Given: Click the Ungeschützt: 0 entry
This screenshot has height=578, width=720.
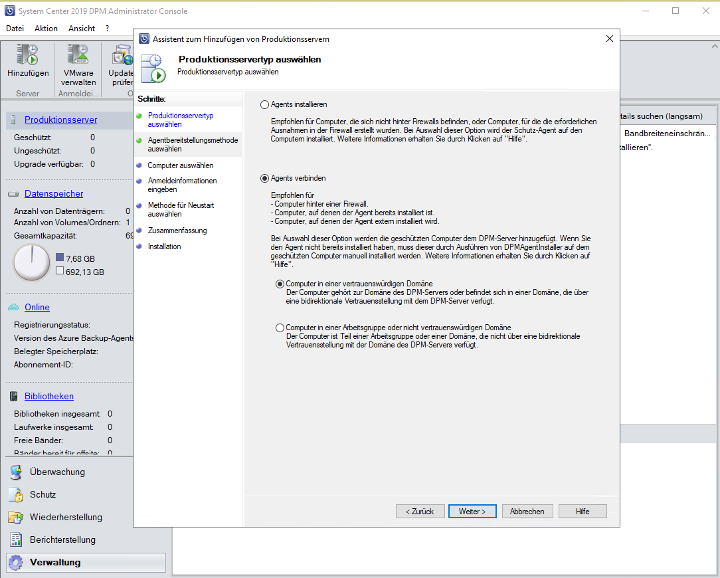Looking at the screenshot, I should tap(54, 151).
